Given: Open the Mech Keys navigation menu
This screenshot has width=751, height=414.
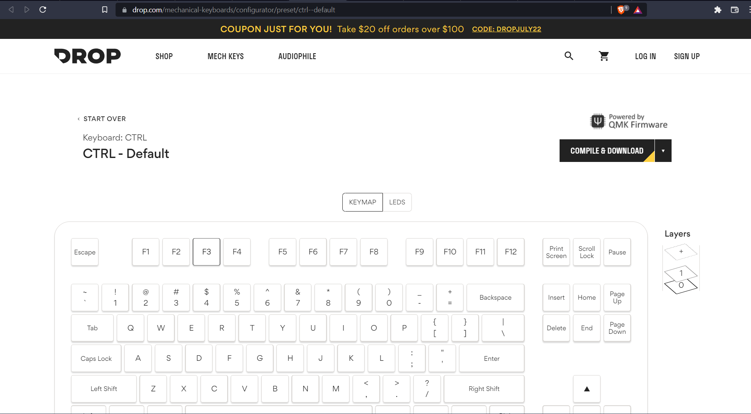Looking at the screenshot, I should pyautogui.click(x=226, y=56).
